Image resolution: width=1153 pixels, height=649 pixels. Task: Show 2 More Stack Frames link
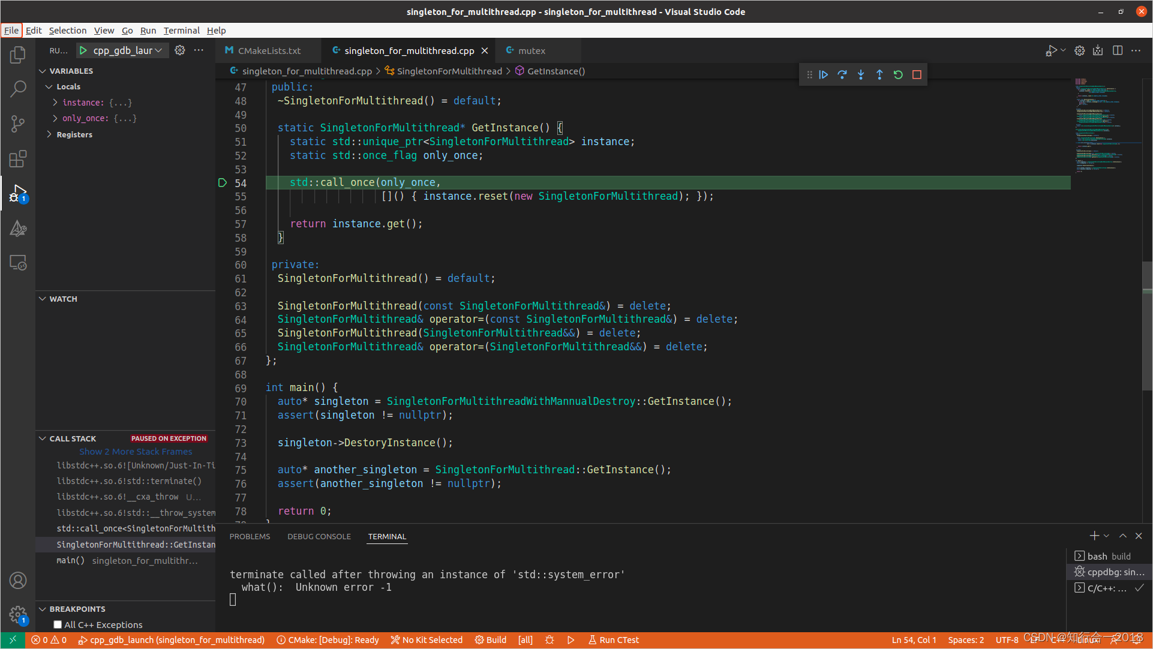tap(136, 451)
